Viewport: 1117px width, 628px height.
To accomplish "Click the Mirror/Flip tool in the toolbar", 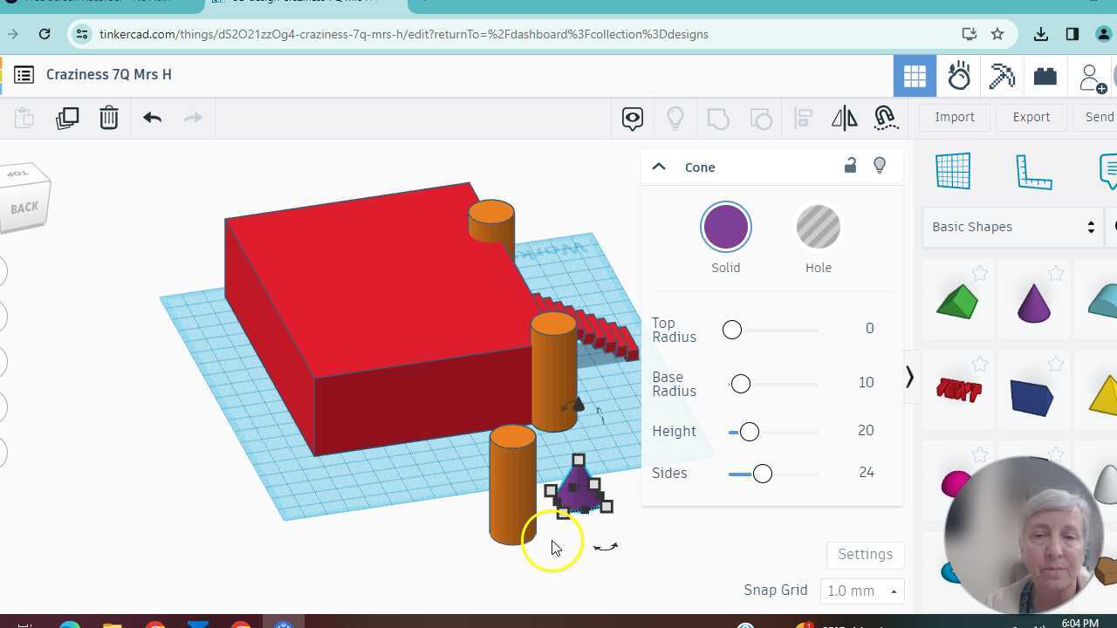I will [x=843, y=118].
